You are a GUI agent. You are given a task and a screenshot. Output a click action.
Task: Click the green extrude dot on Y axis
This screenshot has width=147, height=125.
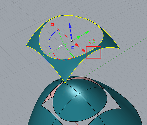[x=78, y=37]
